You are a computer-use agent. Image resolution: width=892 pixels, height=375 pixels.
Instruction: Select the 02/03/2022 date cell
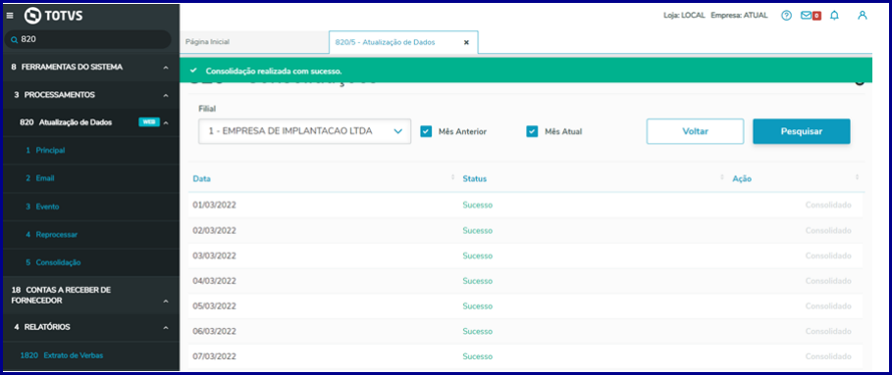pos(215,231)
